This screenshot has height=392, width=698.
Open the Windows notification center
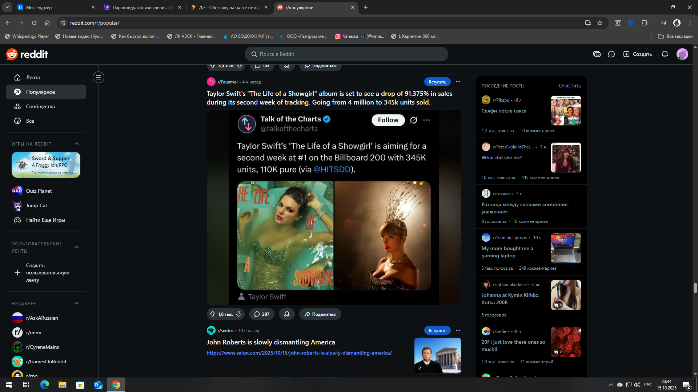tap(686, 385)
